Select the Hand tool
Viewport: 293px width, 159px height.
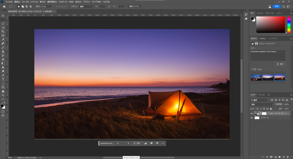pos(3,91)
